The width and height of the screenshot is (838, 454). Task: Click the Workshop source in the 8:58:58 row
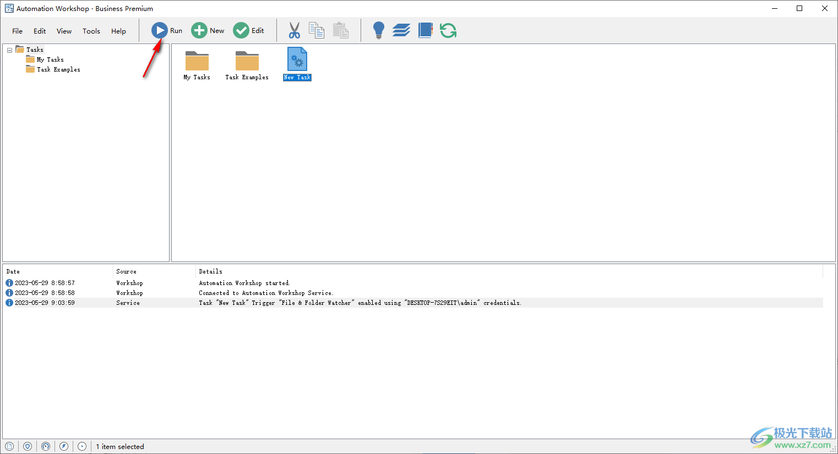tap(129, 293)
